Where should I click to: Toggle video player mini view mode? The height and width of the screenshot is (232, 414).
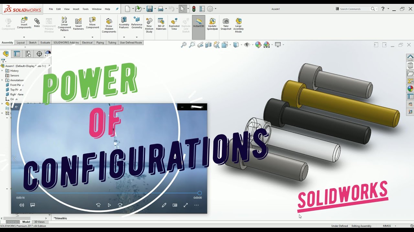coord(175,205)
